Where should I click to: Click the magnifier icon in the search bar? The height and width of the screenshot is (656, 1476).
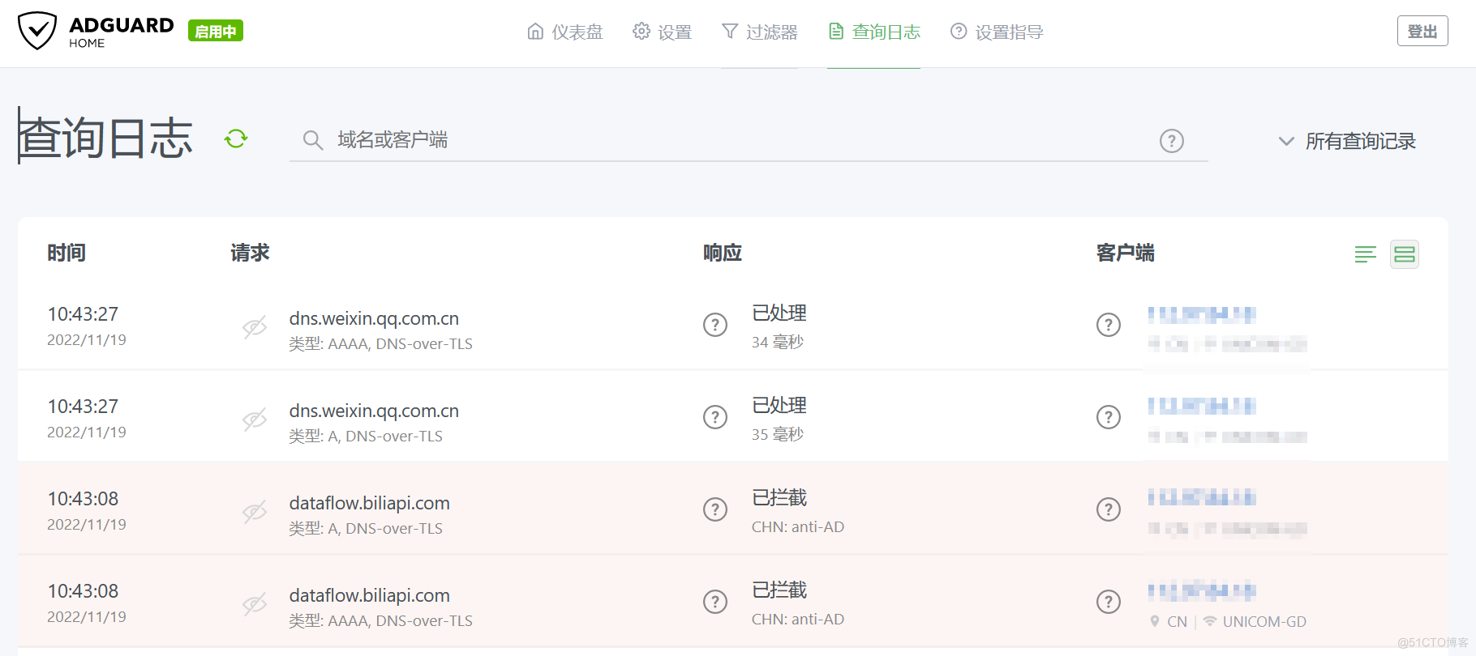click(x=313, y=140)
